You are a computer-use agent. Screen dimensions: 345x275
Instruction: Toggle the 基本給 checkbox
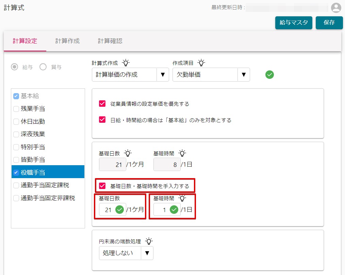tap(16, 96)
